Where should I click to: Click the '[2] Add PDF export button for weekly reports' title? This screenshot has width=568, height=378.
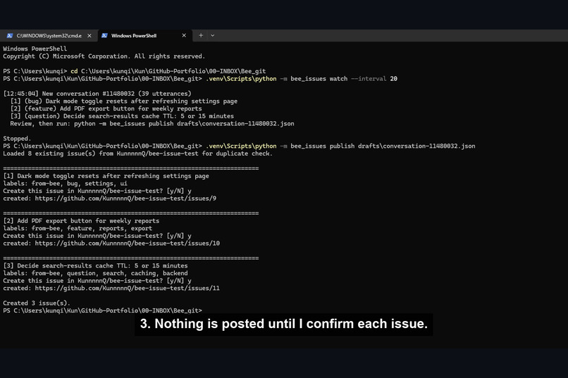[81, 220]
